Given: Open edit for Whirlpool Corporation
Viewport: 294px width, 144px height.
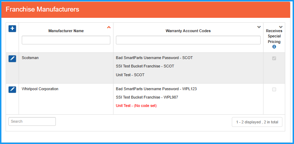Looking at the screenshot, I should [12, 89].
